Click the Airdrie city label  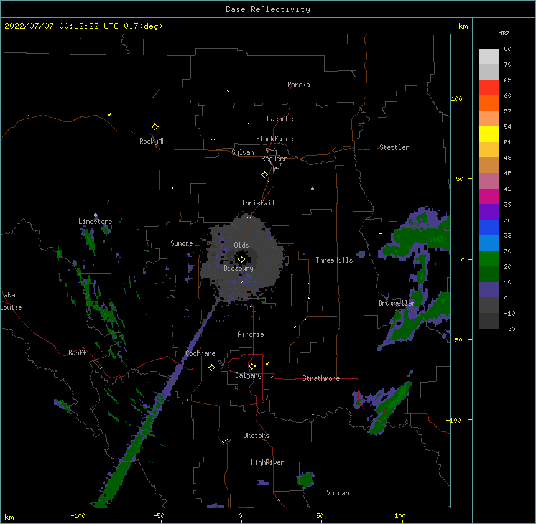pos(251,334)
